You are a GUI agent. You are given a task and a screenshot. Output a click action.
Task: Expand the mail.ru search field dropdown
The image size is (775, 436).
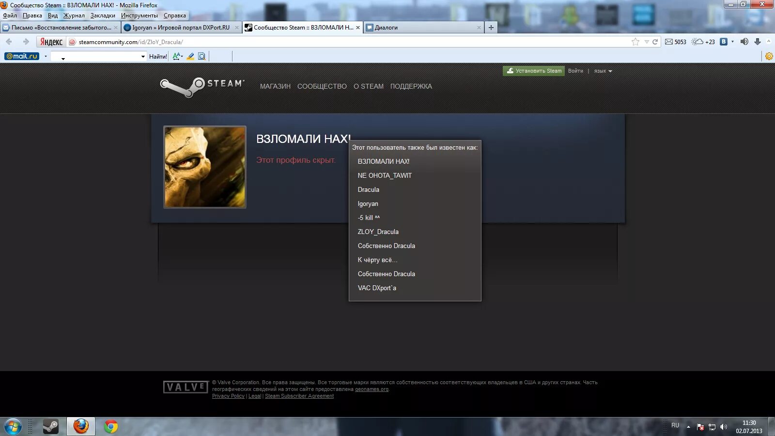[x=143, y=57]
